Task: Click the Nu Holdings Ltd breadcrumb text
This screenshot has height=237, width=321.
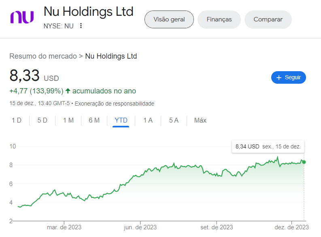Action: click(111, 56)
